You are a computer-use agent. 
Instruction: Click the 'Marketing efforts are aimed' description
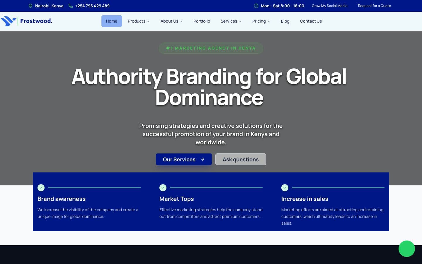332,216
